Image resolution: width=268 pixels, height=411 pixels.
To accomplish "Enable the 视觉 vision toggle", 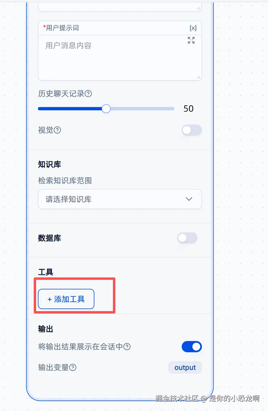I will (x=192, y=130).
